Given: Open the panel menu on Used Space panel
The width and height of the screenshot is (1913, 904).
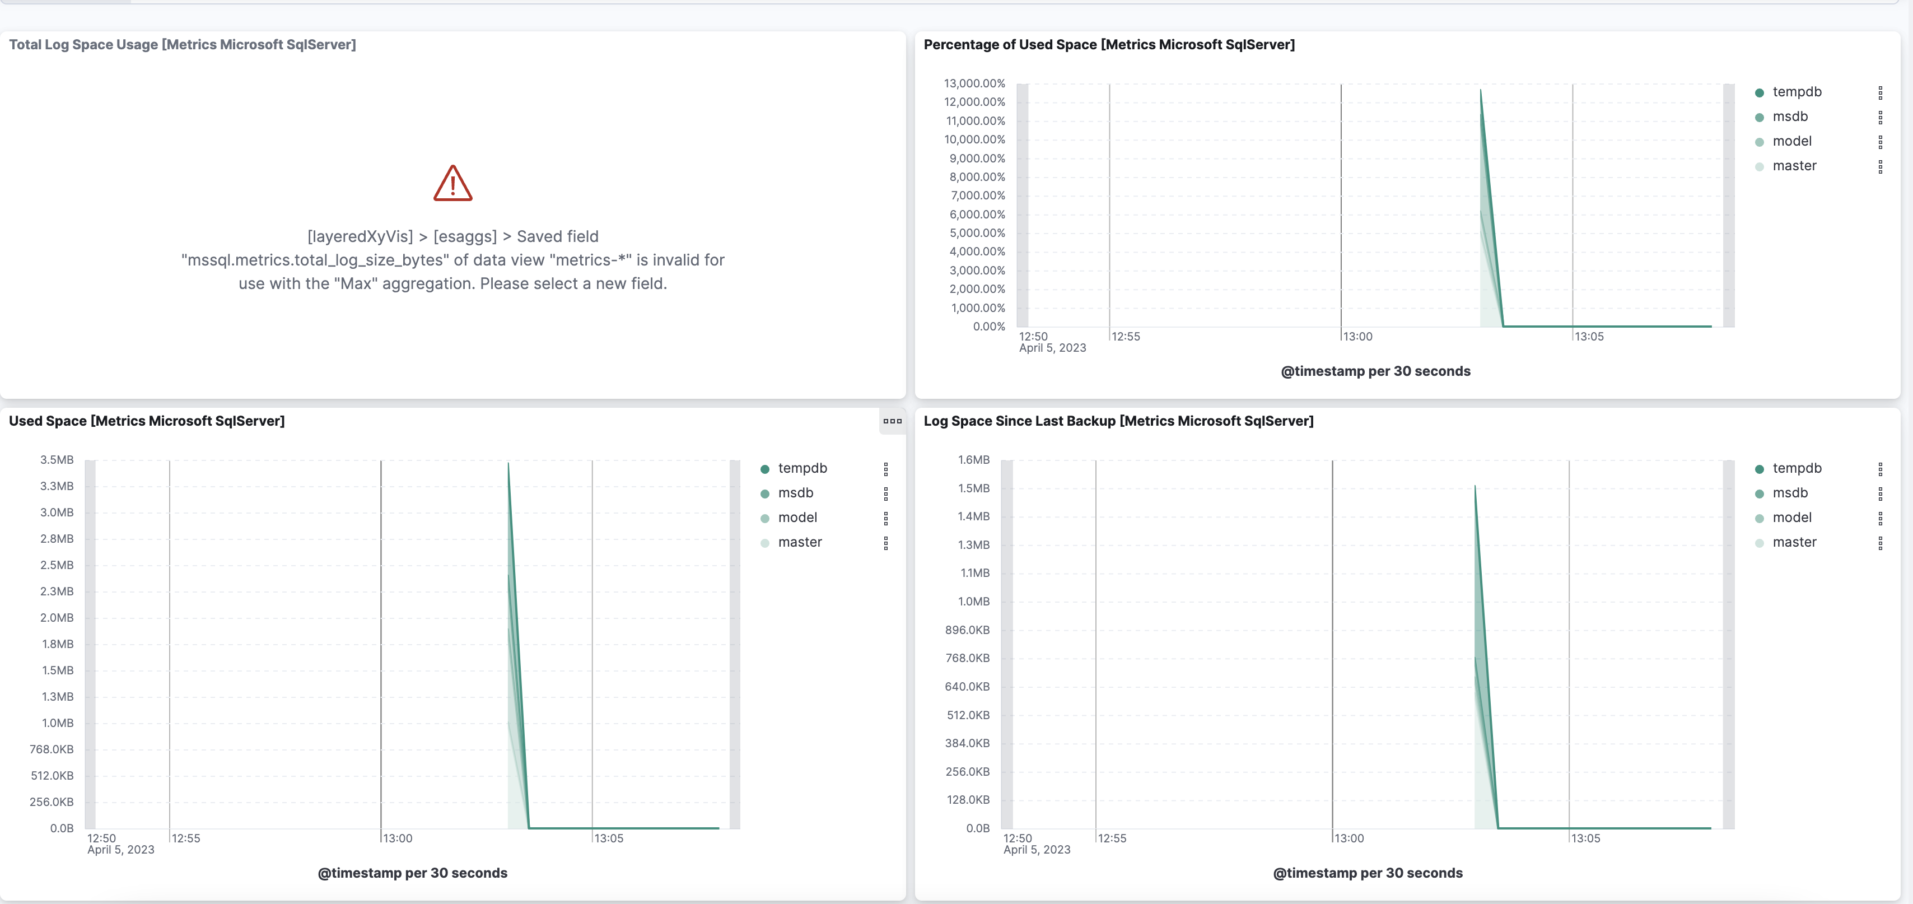Looking at the screenshot, I should point(892,422).
